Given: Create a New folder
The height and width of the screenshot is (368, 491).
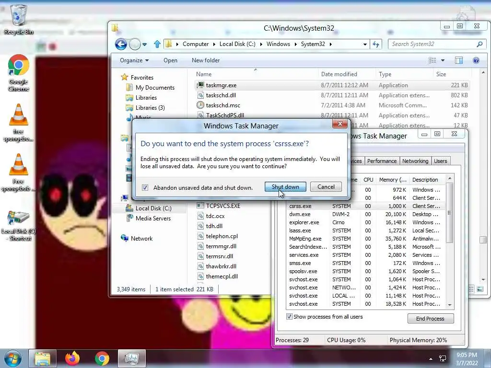Looking at the screenshot, I should point(206,60).
